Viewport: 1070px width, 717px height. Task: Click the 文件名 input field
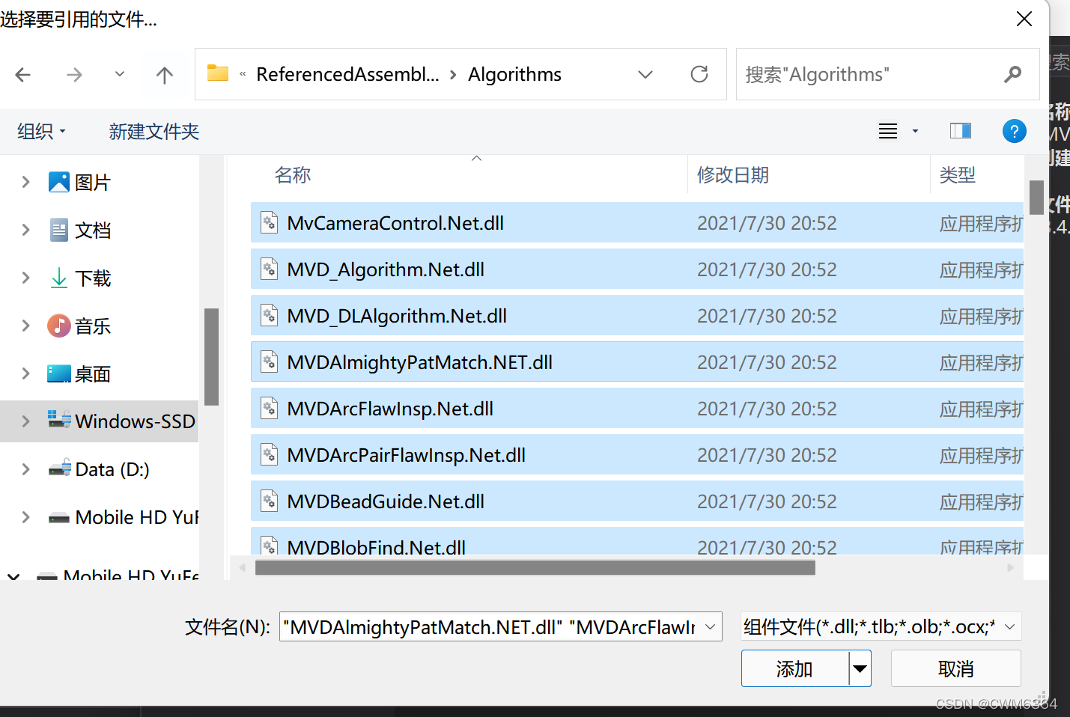[490, 626]
